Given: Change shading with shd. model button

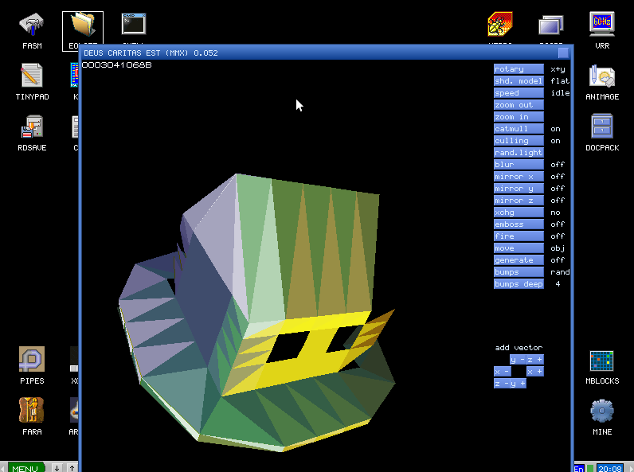Looking at the screenshot, I should coord(519,81).
